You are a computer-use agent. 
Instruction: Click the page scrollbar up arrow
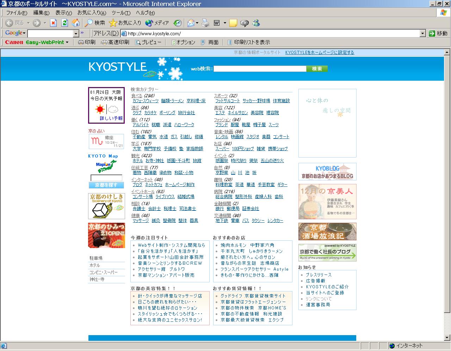click(447, 52)
